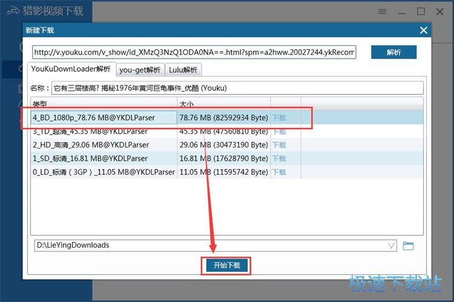
Task: Click into the video URL input field
Action: [x=194, y=53]
